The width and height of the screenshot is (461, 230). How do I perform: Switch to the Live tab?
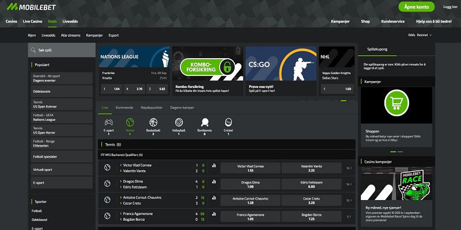105,108
